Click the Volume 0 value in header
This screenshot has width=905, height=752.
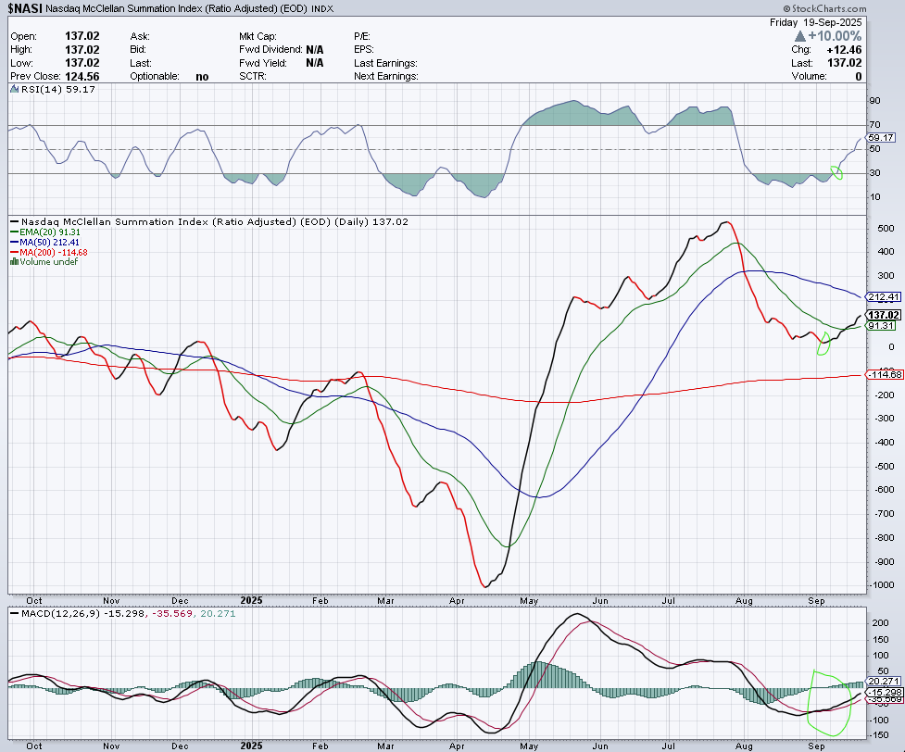pyautogui.click(x=859, y=76)
